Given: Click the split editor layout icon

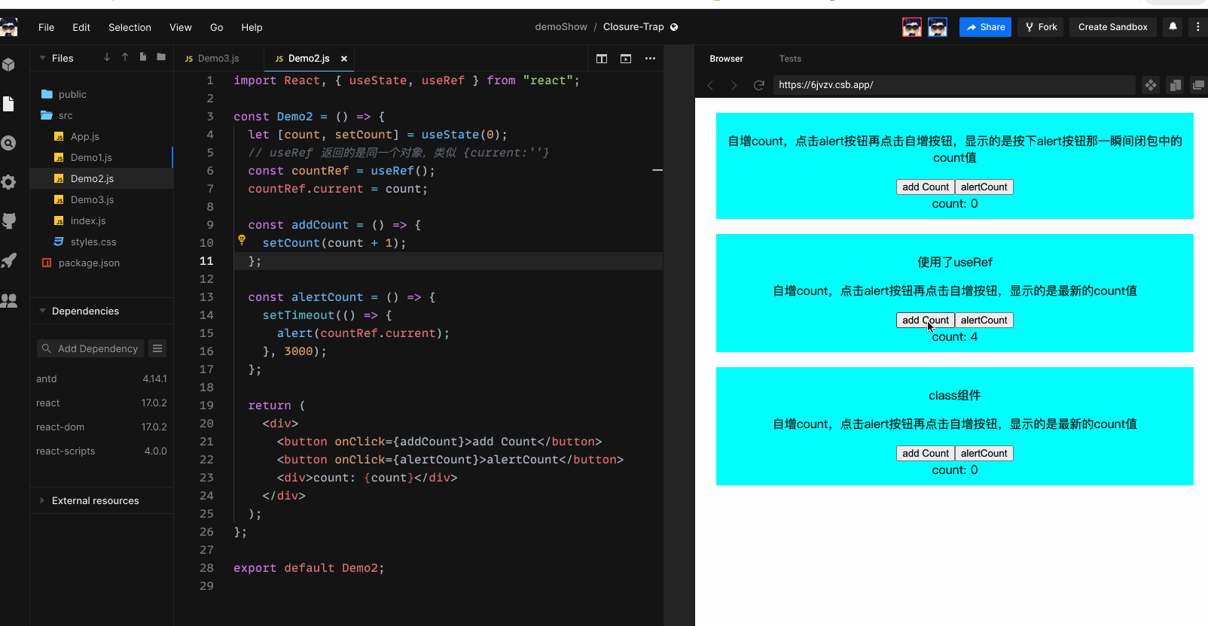Looking at the screenshot, I should tap(602, 59).
